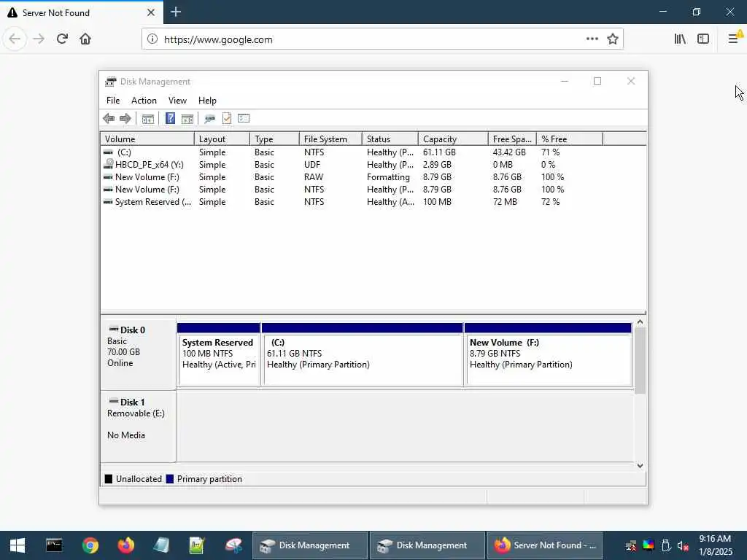This screenshot has height=560, width=747.
Task: Click Firefox Back navigation button
Action: (15, 39)
